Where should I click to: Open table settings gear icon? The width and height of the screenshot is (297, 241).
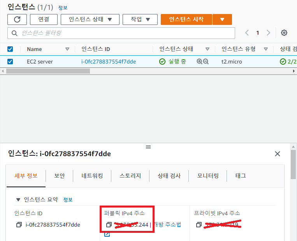[x=284, y=33]
